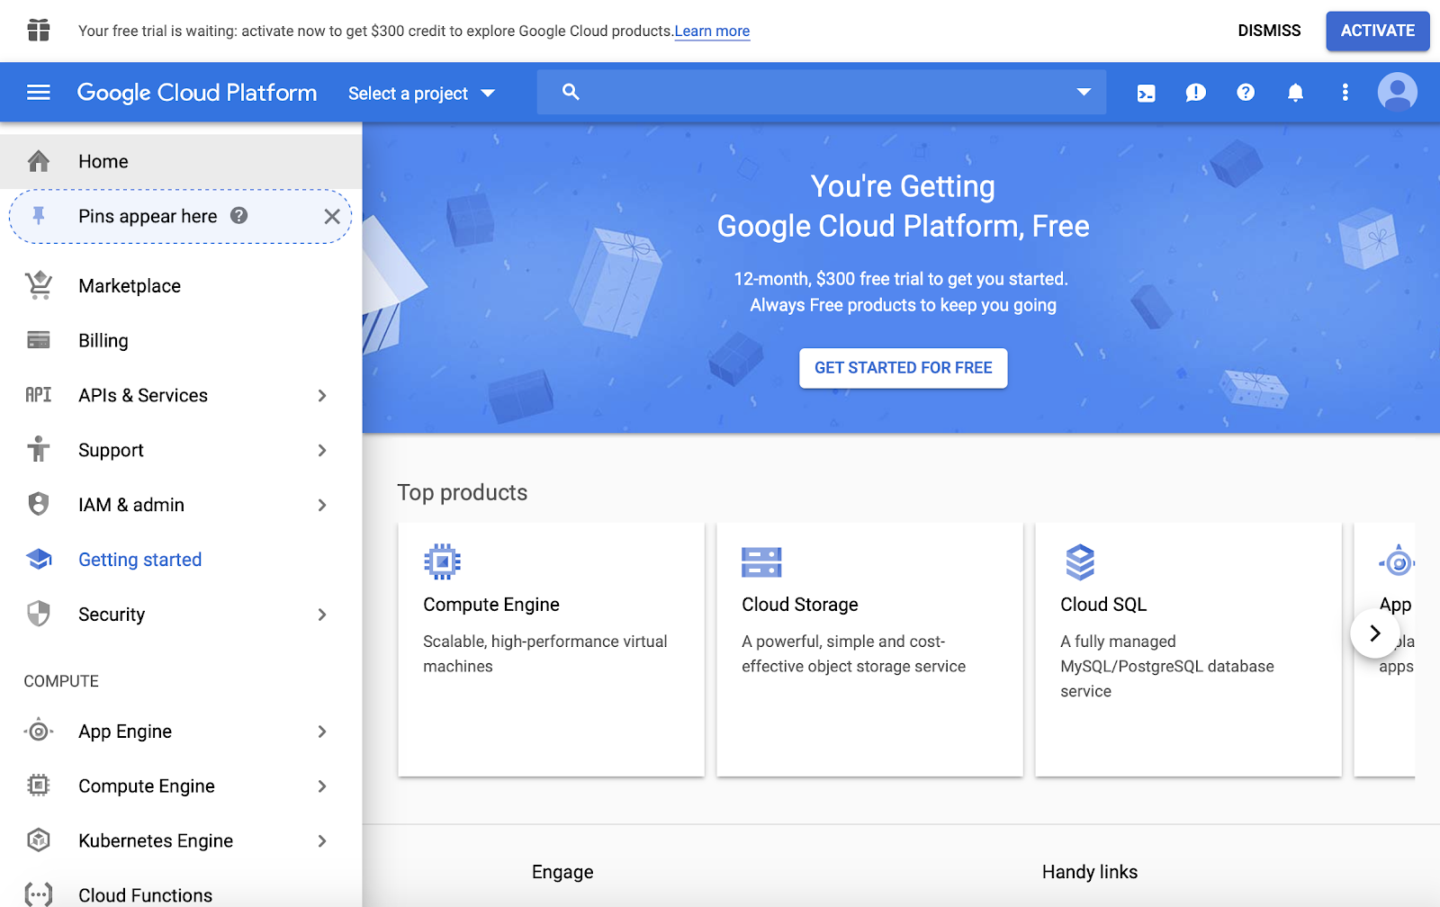The width and height of the screenshot is (1440, 907).
Task: Expand the Security submenu chevron
Action: coord(322,615)
